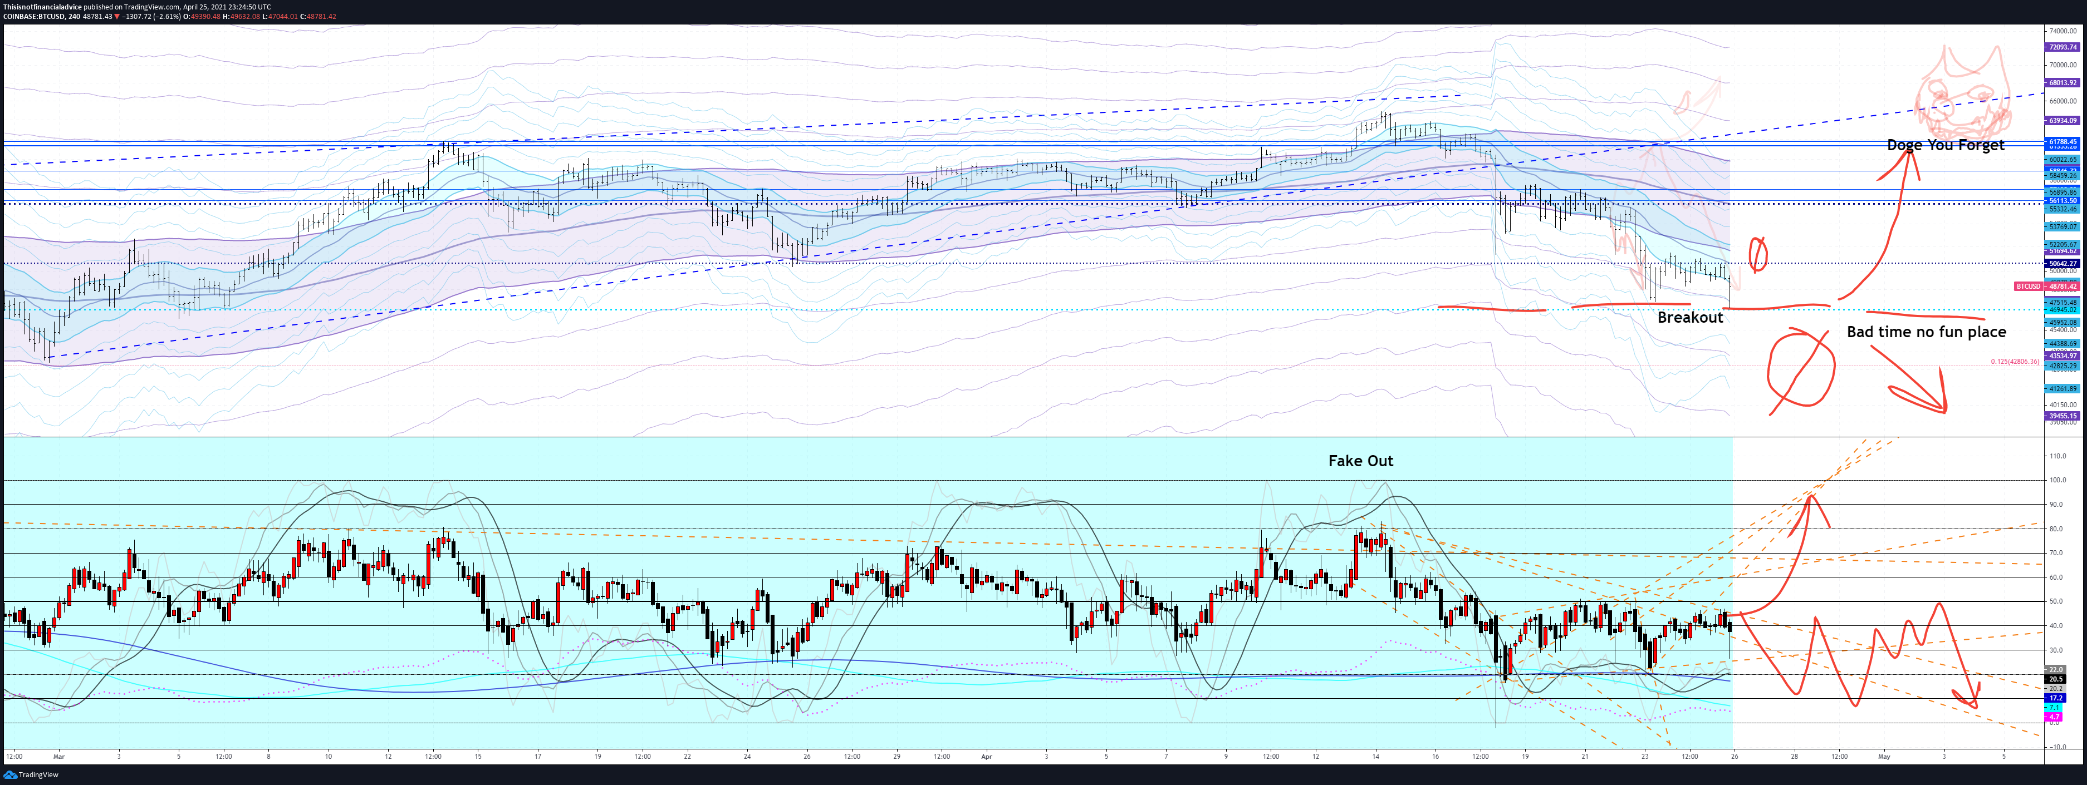Click the 39455.15 price label
This screenshot has height=785, width=2087.
coord(2062,416)
